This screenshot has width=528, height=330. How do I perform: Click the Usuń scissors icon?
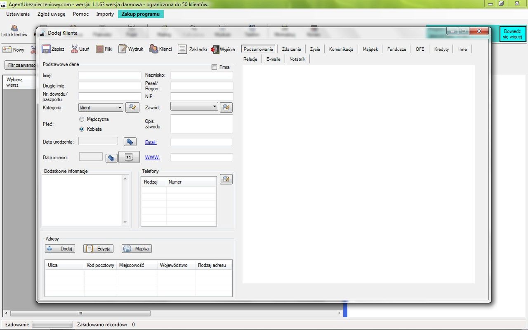(x=74, y=49)
